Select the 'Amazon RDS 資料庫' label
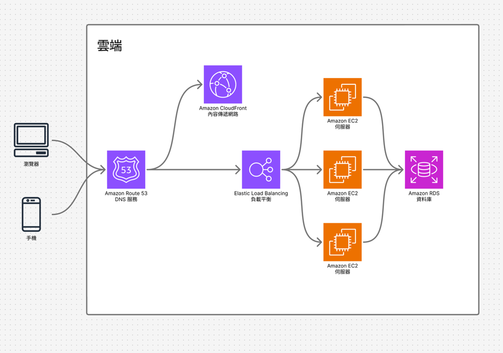Viewport: 503px width, 353px height. coord(424,196)
